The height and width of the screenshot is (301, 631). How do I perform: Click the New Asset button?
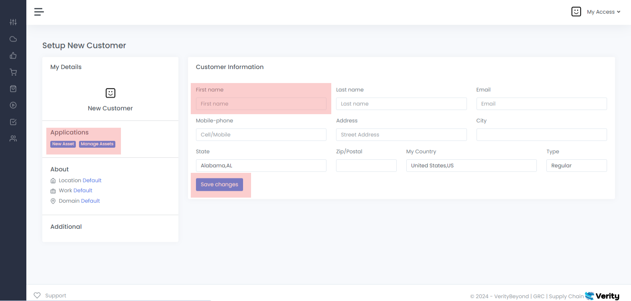point(63,144)
